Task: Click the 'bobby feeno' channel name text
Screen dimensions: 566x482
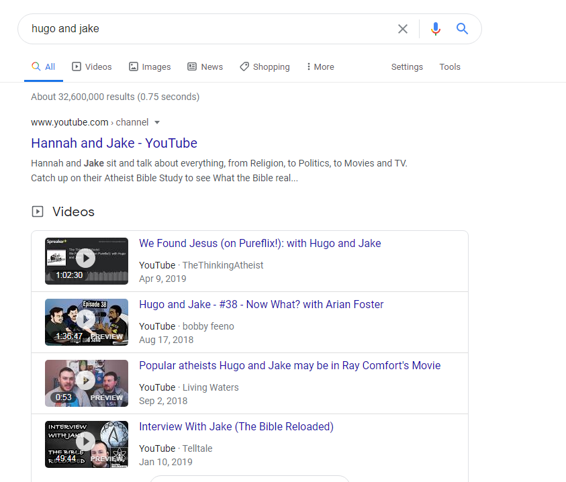Action: (x=208, y=326)
